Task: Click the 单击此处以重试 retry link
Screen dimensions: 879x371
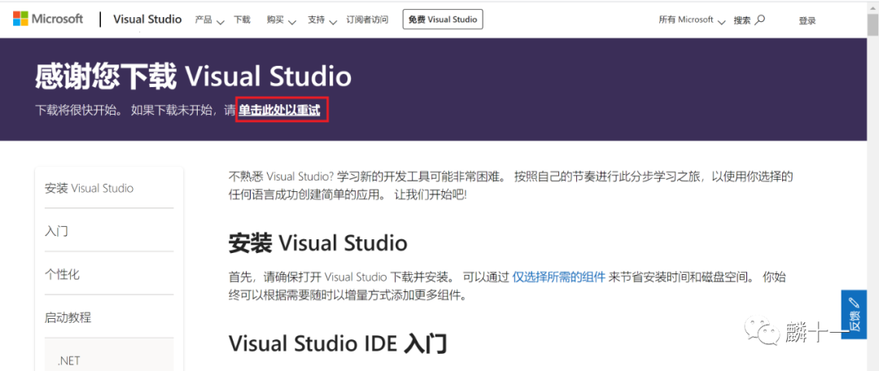Action: tap(280, 111)
